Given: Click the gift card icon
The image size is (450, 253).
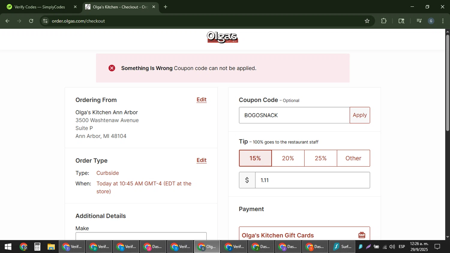Looking at the screenshot, I should coord(362,235).
